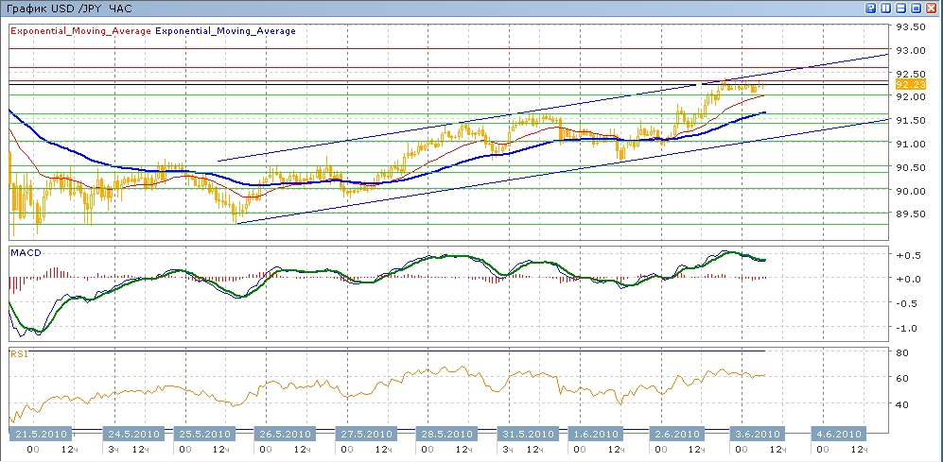Viewport: 943px width, 462px height.
Task: Click the 4.6.2010 date marker
Action: click(837, 434)
